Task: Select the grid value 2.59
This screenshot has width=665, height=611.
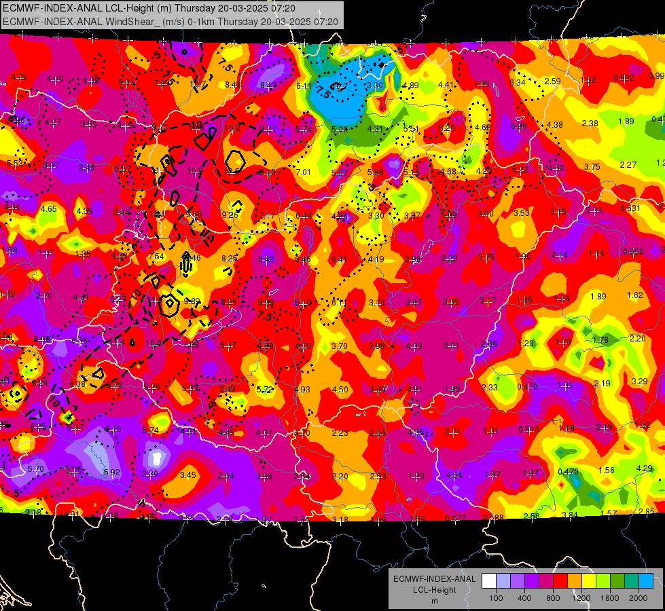Action: point(553,81)
